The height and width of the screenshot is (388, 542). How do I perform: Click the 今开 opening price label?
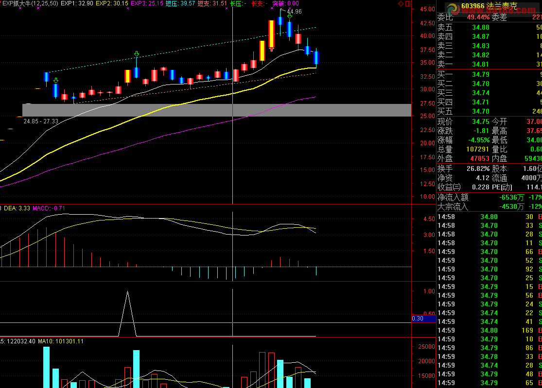500,121
